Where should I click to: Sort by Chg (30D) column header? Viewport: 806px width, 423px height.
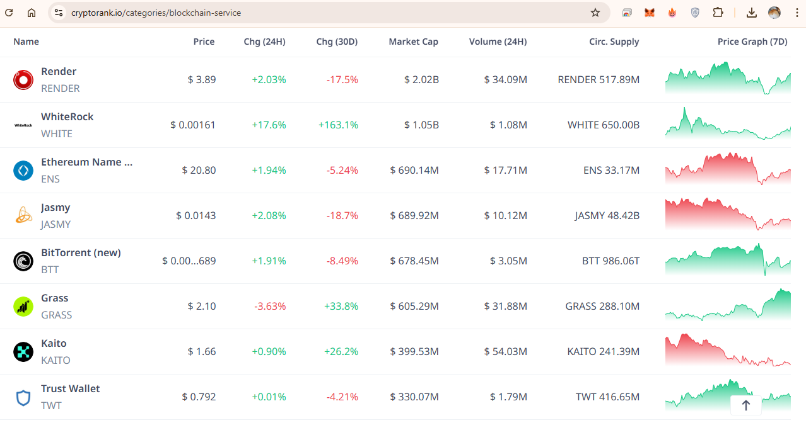[337, 42]
